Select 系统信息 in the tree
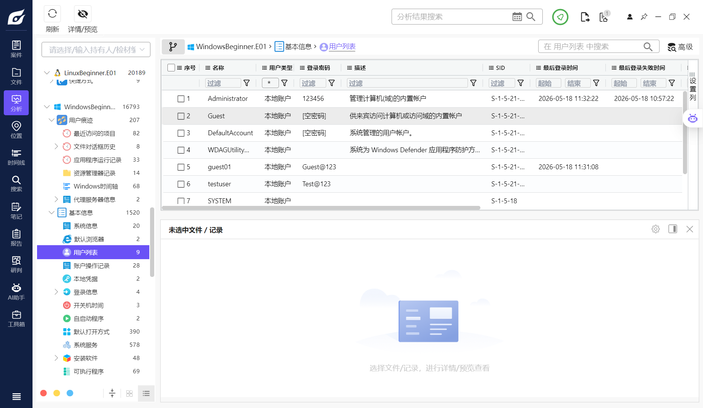This screenshot has height=408, width=703. point(93,226)
